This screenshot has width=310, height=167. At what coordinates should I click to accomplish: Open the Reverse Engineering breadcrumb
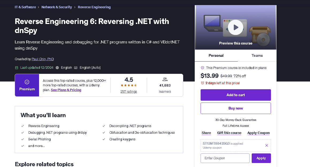(94, 7)
